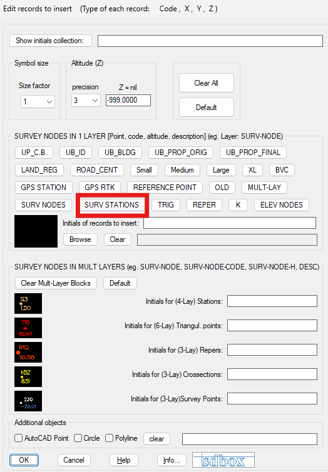Screen dimensions: 328x472
Task: Confirm with the OK button
Action: coord(24,460)
